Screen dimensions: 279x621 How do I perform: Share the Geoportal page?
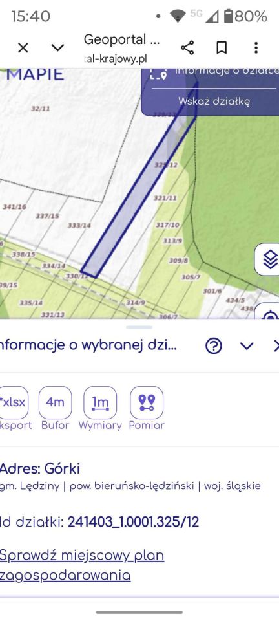coord(187,48)
